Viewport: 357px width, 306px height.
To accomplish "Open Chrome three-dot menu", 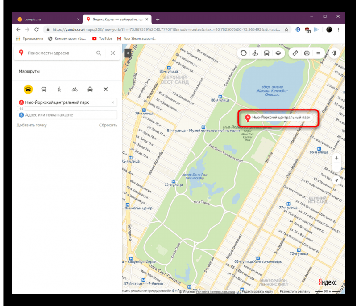I will pyautogui.click(x=339, y=29).
